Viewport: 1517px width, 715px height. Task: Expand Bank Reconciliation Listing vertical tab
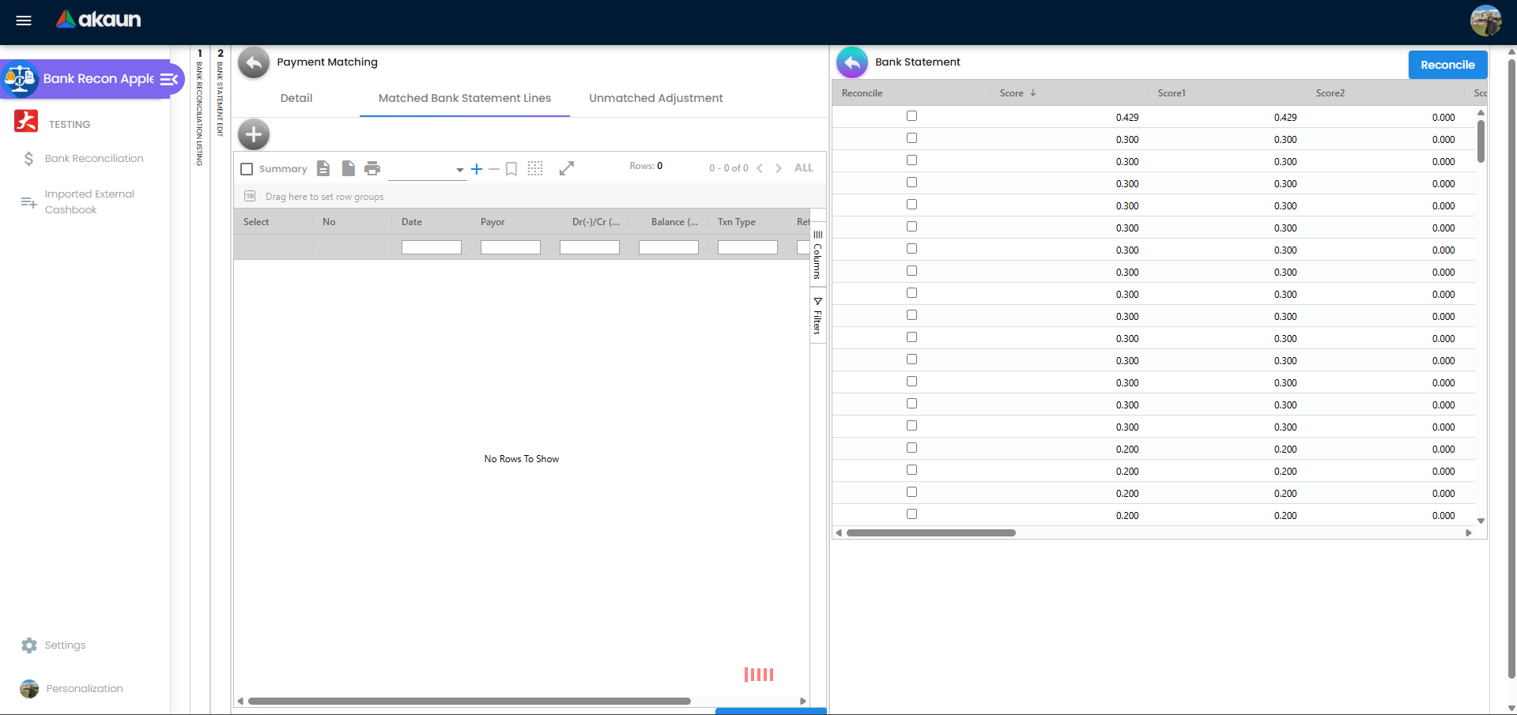tap(200, 107)
